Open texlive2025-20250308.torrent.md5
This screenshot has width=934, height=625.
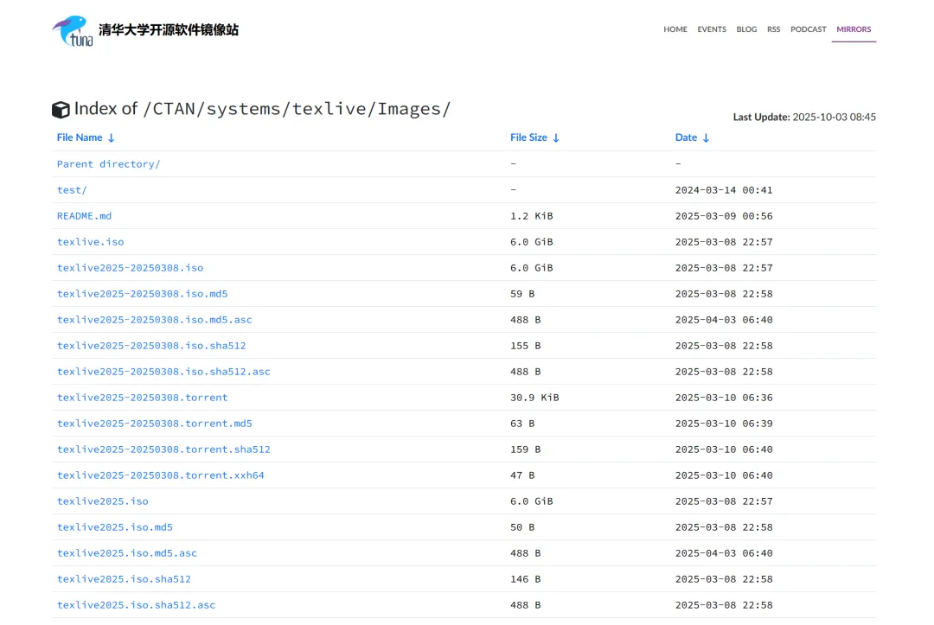[154, 424]
